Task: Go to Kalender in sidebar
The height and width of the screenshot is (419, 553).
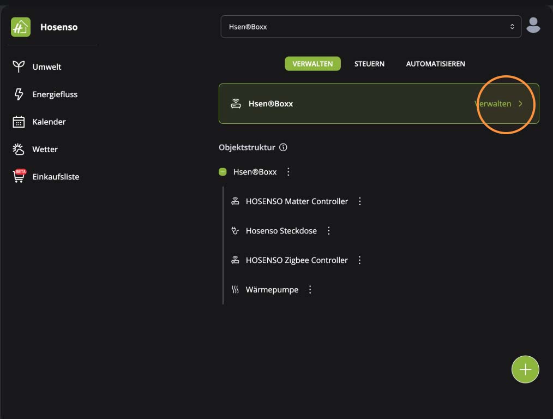Action: 49,122
